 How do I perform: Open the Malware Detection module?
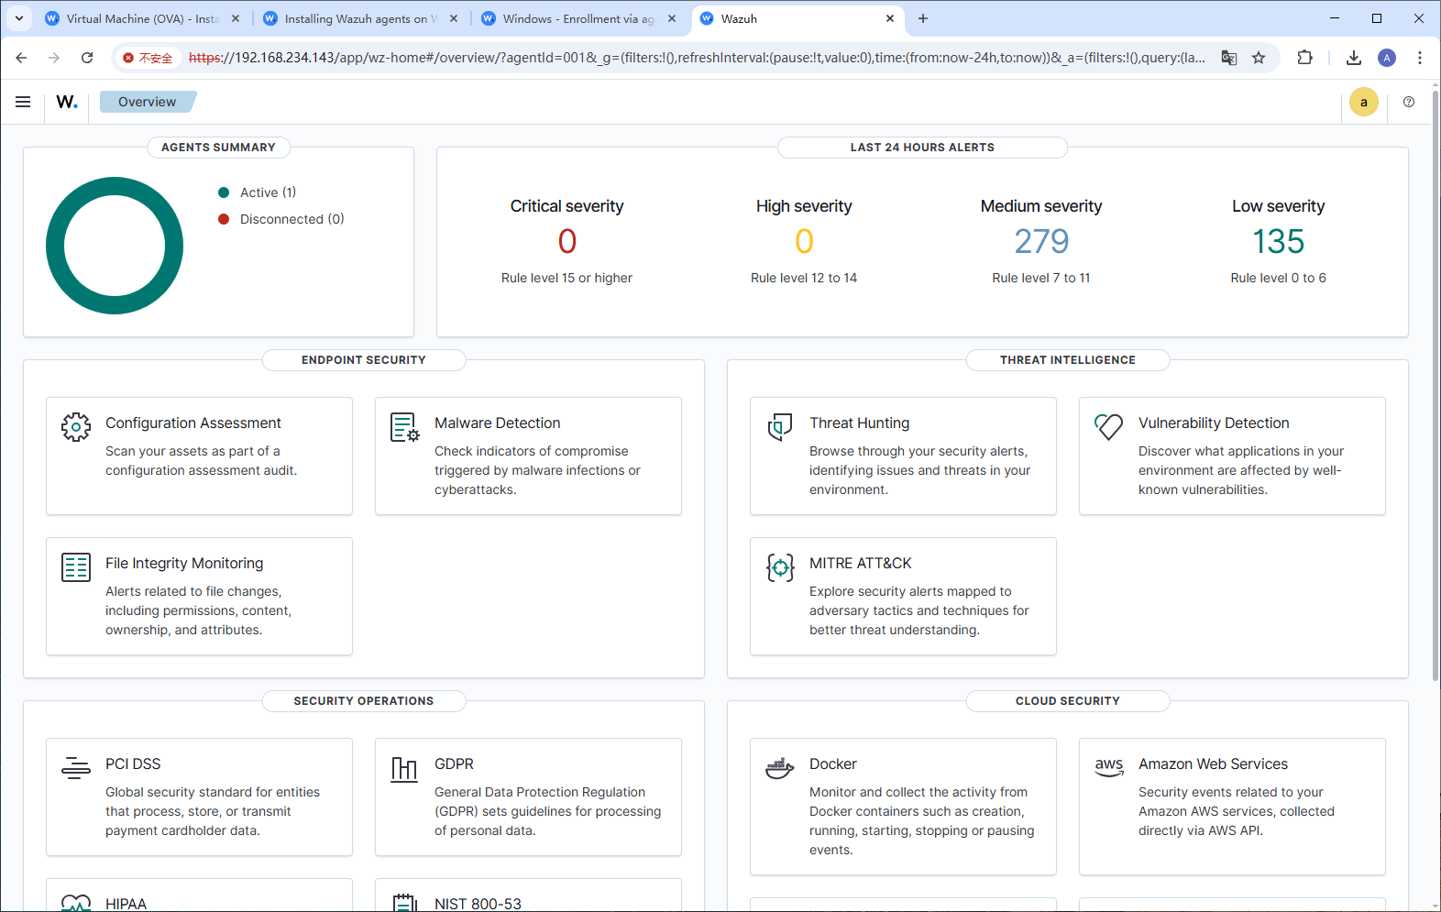528,456
